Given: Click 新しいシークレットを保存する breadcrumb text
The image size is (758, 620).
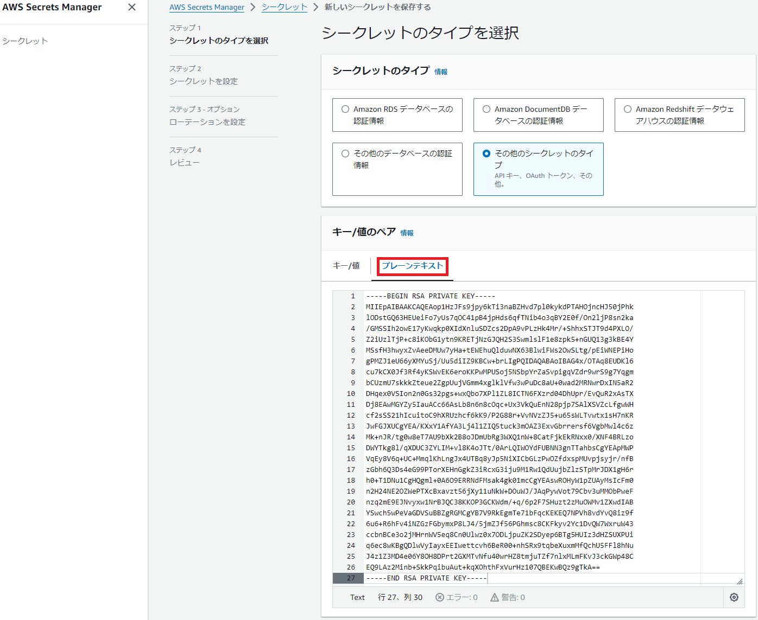Looking at the screenshot, I should pos(378,8).
